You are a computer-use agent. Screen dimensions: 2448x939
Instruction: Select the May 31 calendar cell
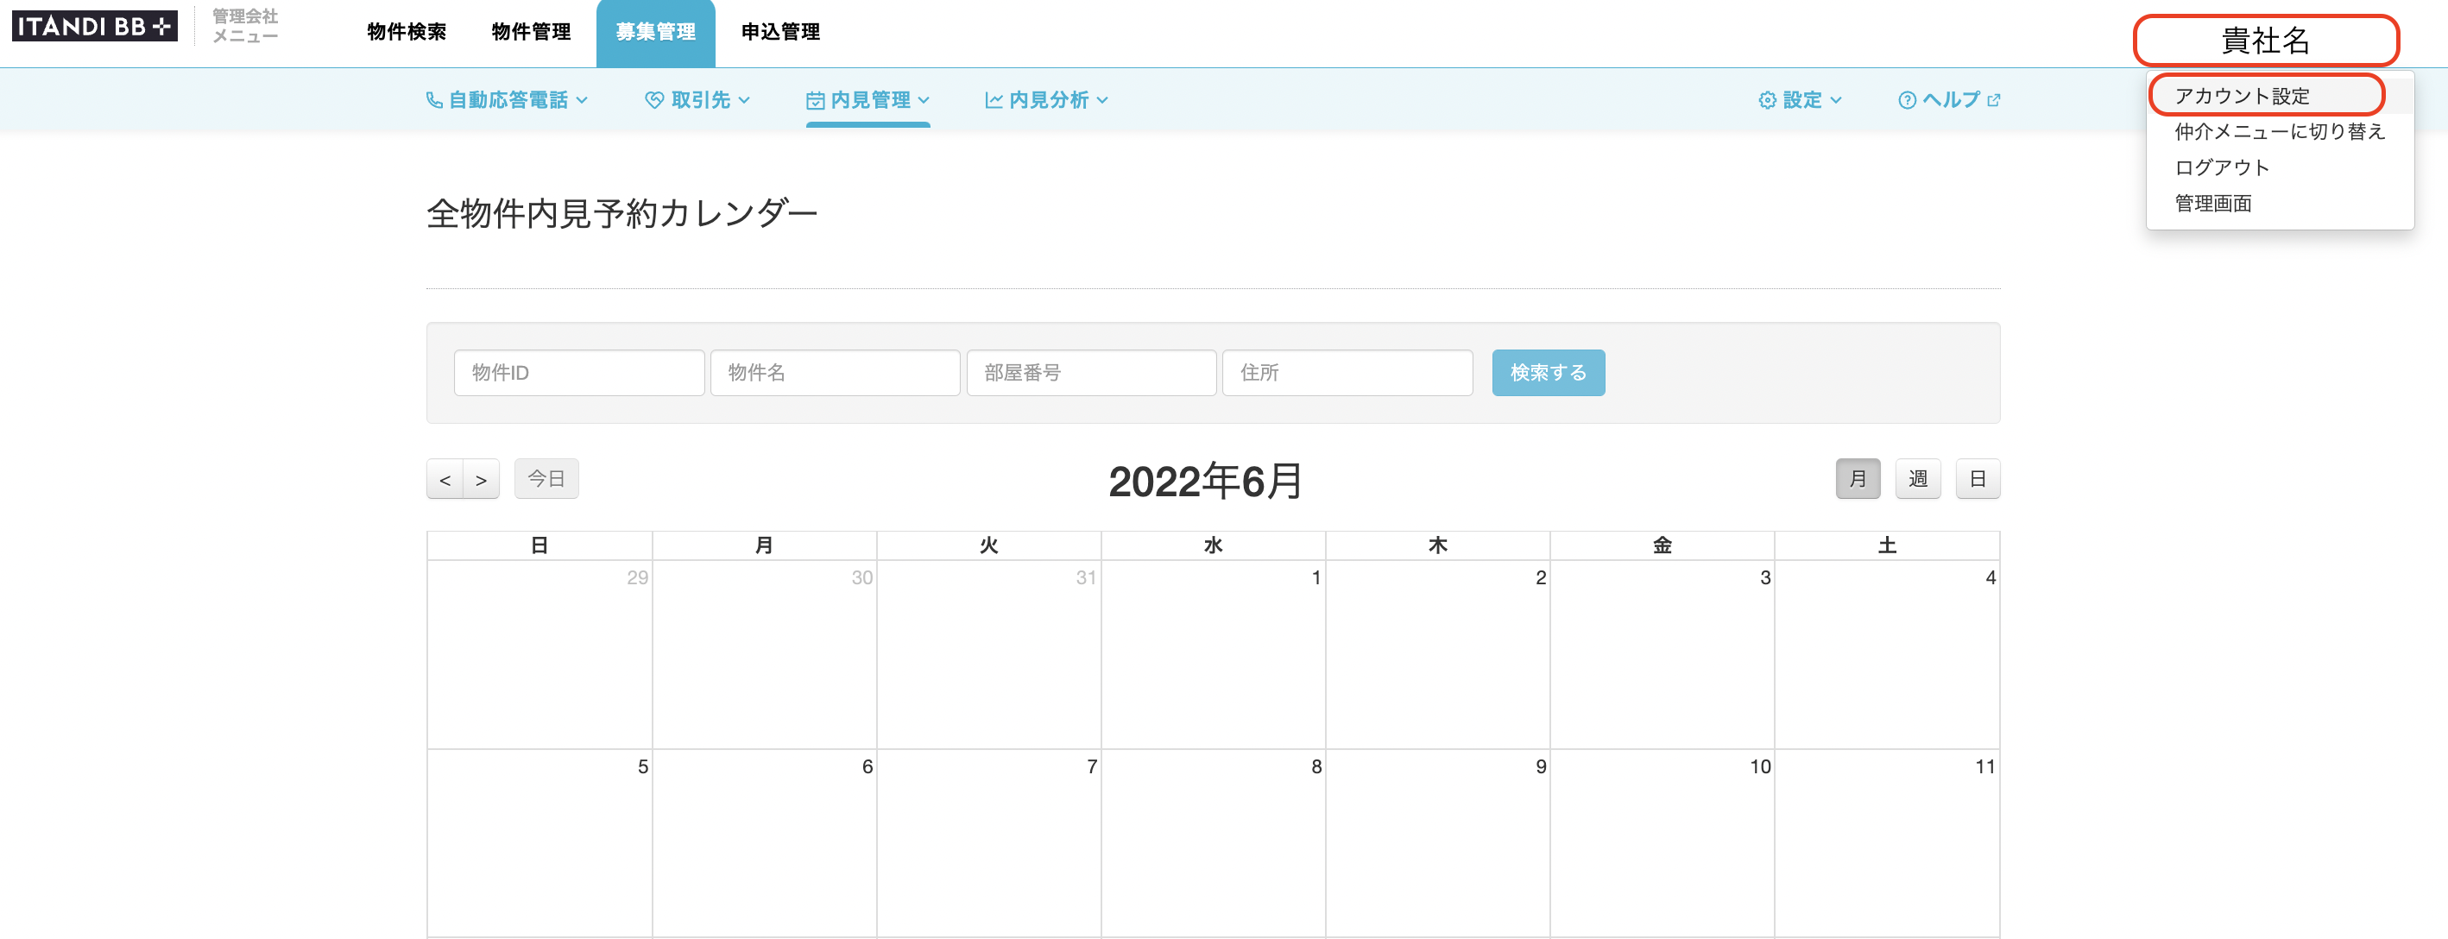tap(988, 654)
